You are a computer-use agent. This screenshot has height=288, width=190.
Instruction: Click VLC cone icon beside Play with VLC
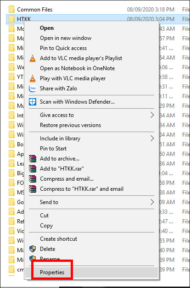point(33,78)
